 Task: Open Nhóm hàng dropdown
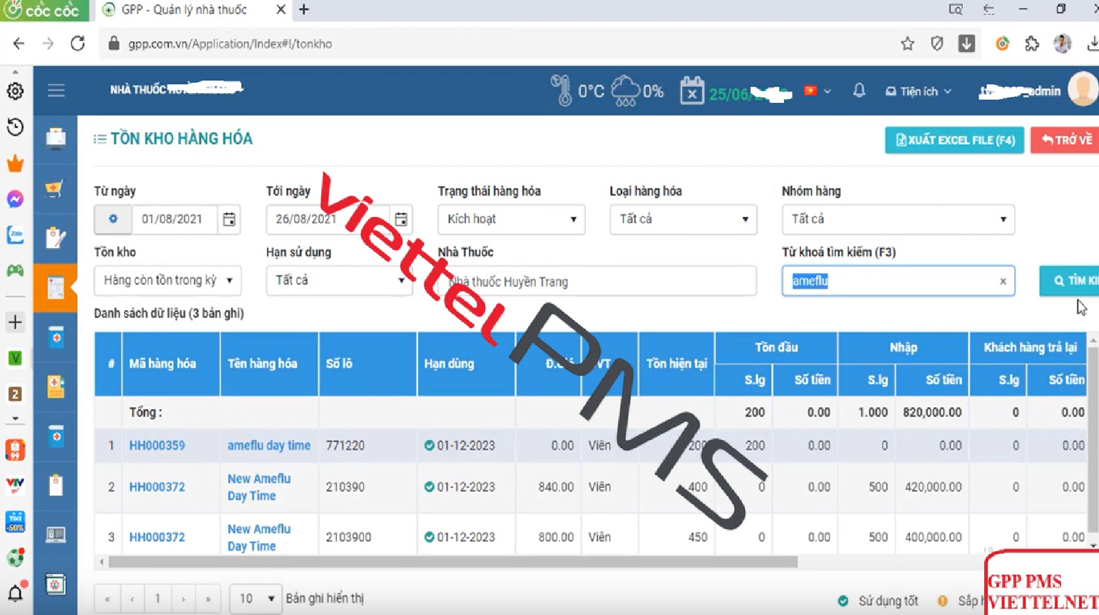[x=898, y=219]
